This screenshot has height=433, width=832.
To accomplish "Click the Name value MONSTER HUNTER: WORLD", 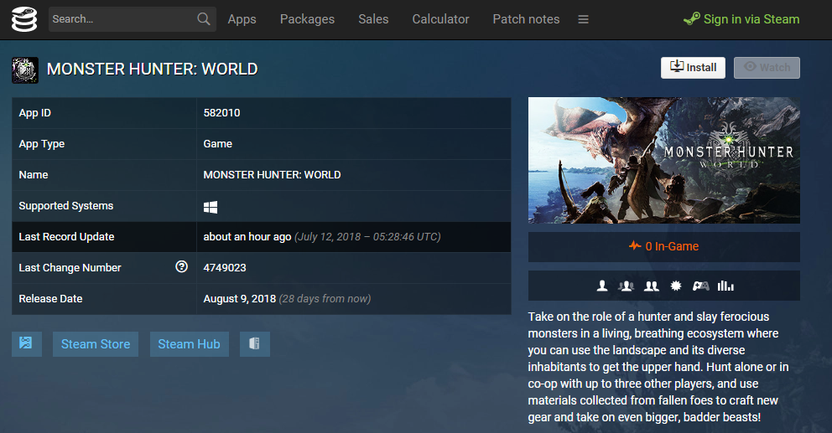I will pyautogui.click(x=273, y=175).
